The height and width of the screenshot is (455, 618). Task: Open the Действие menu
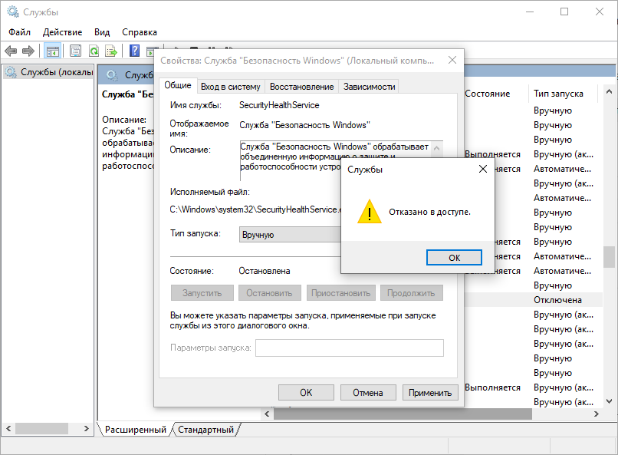click(62, 32)
